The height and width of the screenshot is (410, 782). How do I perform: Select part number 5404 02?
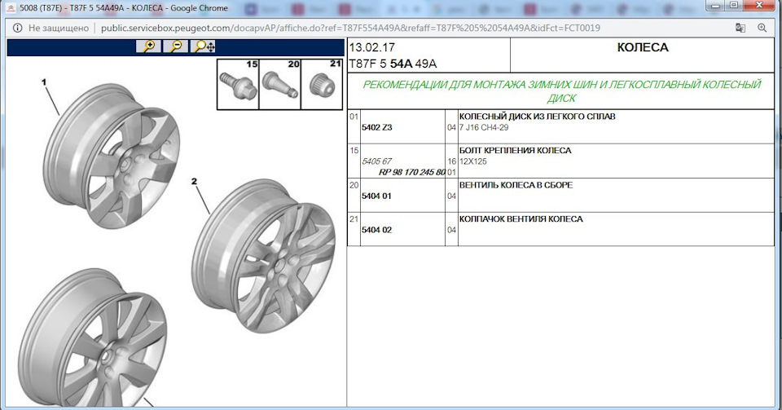pyautogui.click(x=376, y=230)
